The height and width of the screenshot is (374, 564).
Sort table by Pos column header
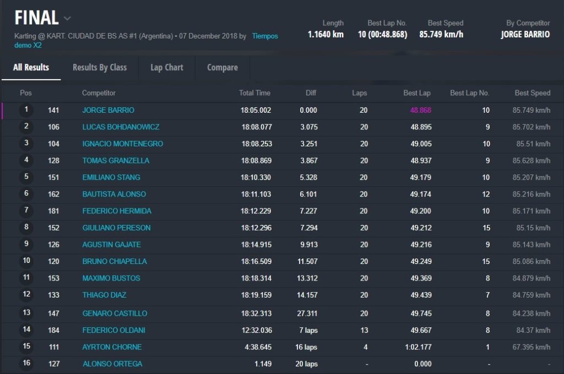(26, 93)
